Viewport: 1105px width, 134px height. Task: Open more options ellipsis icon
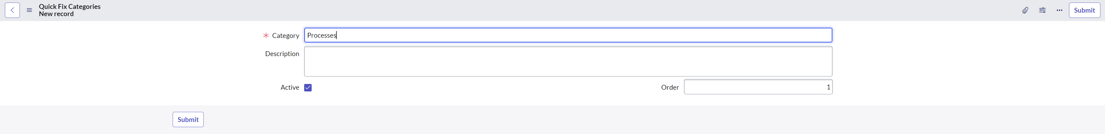pos(1059,10)
